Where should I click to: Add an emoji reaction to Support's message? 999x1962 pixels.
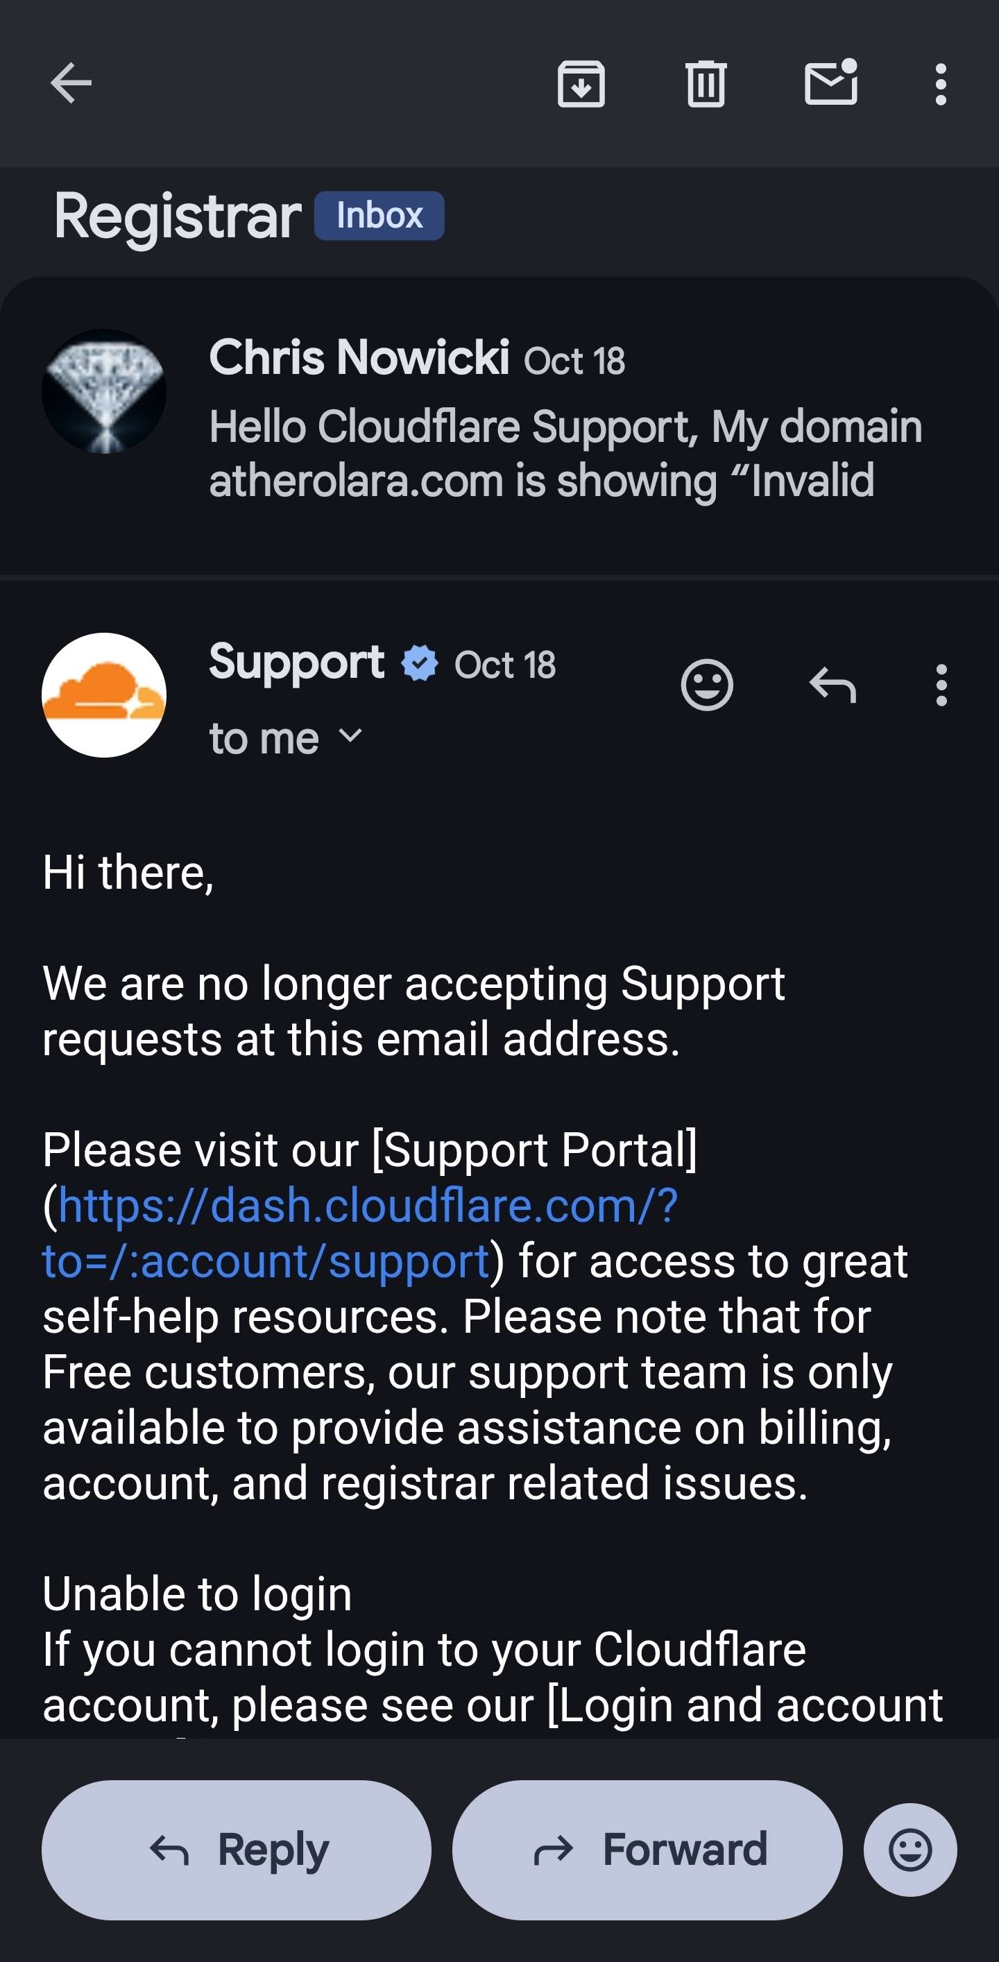tap(708, 686)
